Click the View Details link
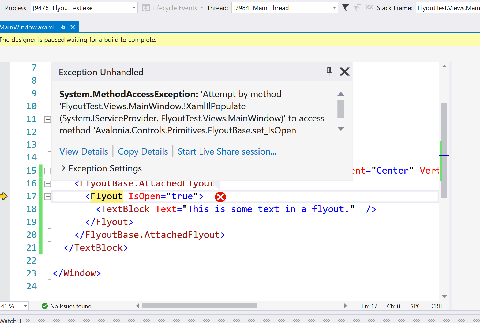 click(x=84, y=151)
